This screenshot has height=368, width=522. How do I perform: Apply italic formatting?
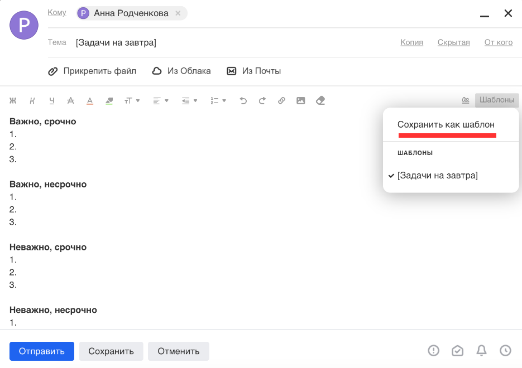coord(32,100)
